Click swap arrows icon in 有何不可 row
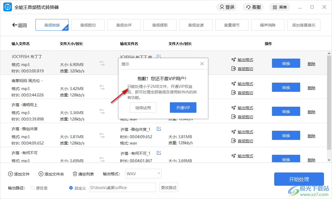Screen dimensions: 332x199 point(102,159)
